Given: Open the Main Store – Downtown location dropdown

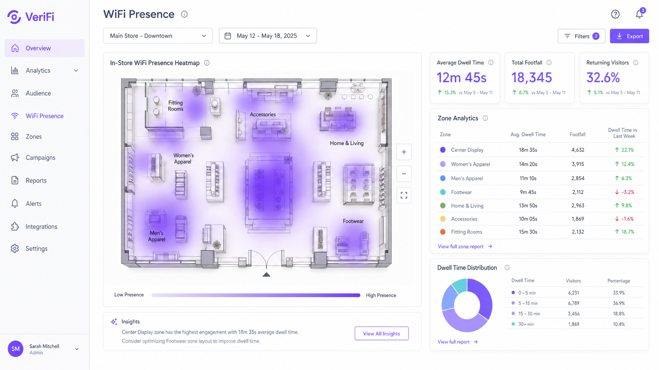Looking at the screenshot, I should tap(157, 36).
